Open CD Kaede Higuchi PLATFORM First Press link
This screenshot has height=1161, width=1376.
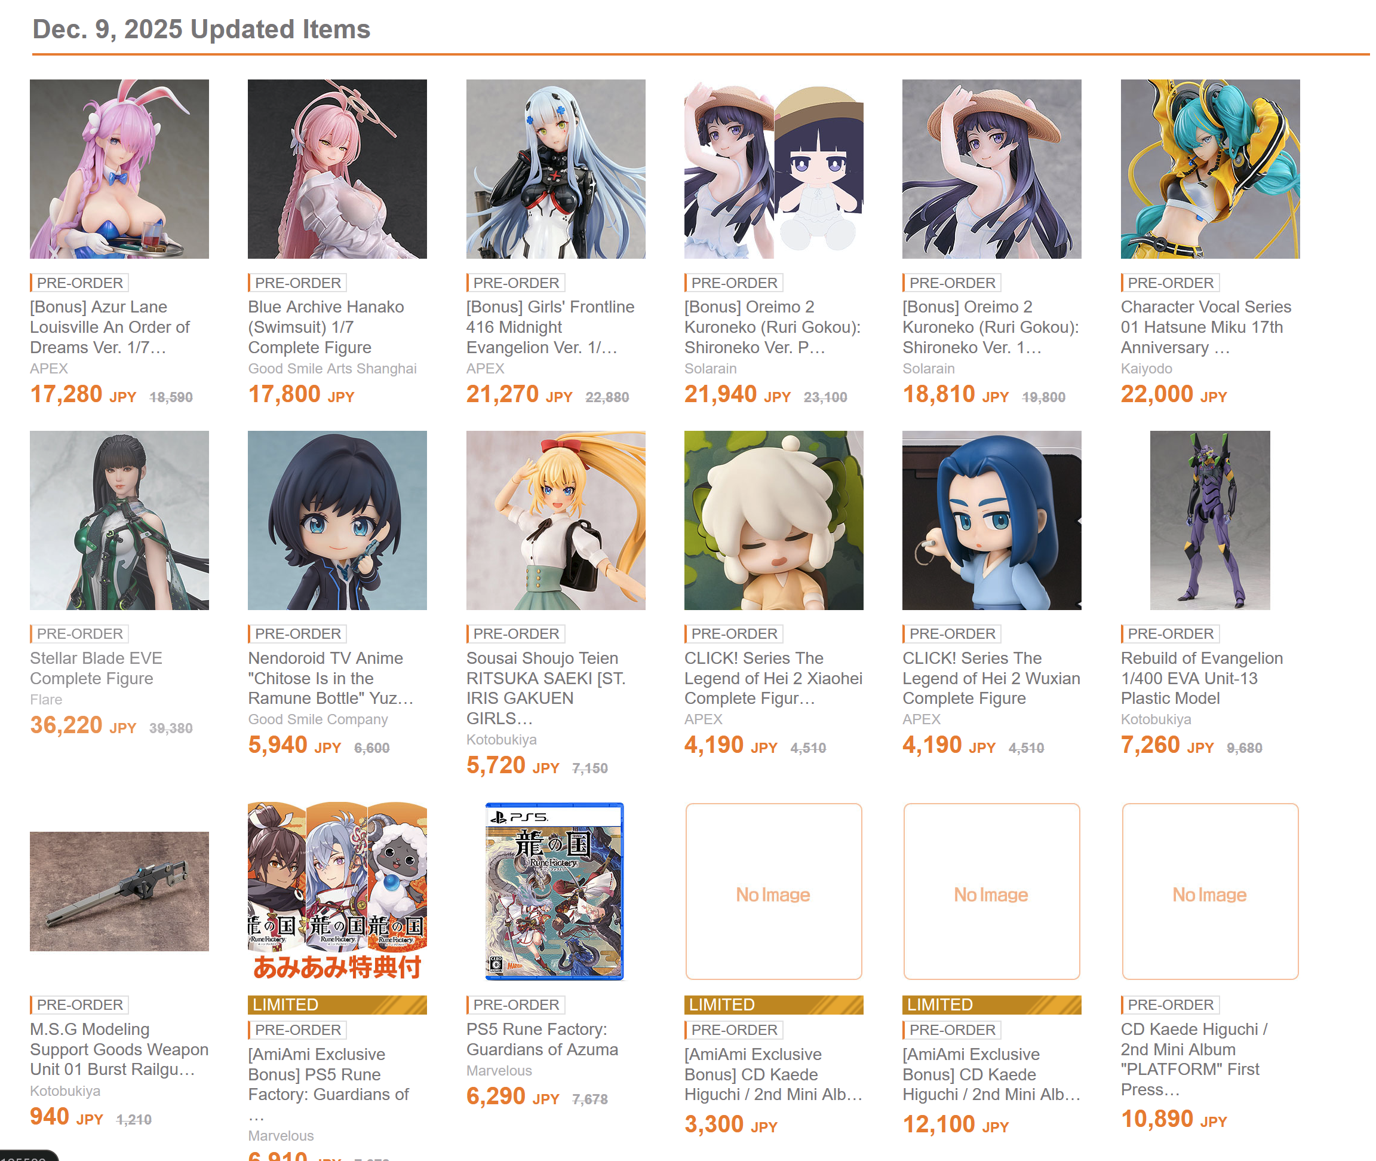coord(1194,1059)
